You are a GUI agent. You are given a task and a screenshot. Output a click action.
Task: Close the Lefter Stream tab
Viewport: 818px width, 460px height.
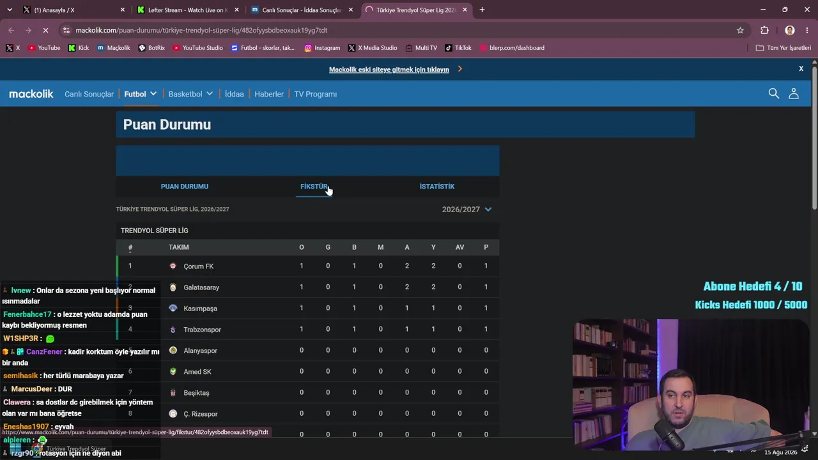236,10
